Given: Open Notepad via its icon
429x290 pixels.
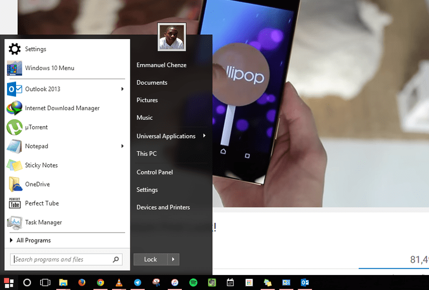Looking at the screenshot, I should [x=14, y=147].
